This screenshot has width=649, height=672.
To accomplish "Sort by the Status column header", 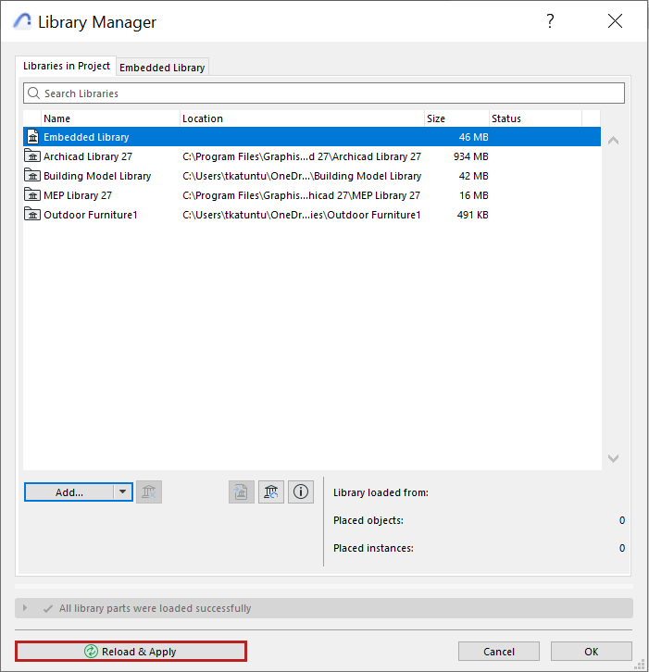I will click(535, 118).
